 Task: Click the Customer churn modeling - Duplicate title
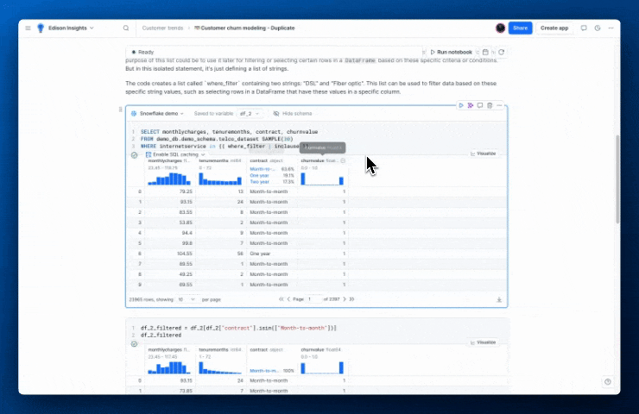[247, 28]
